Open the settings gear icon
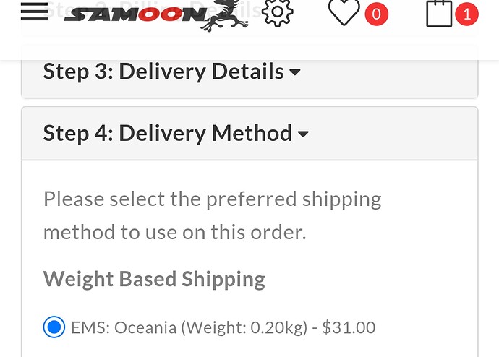499x357 pixels. [277, 12]
